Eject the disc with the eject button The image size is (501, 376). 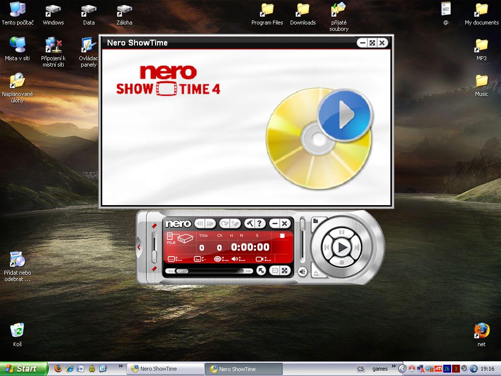pyautogui.click(x=316, y=273)
